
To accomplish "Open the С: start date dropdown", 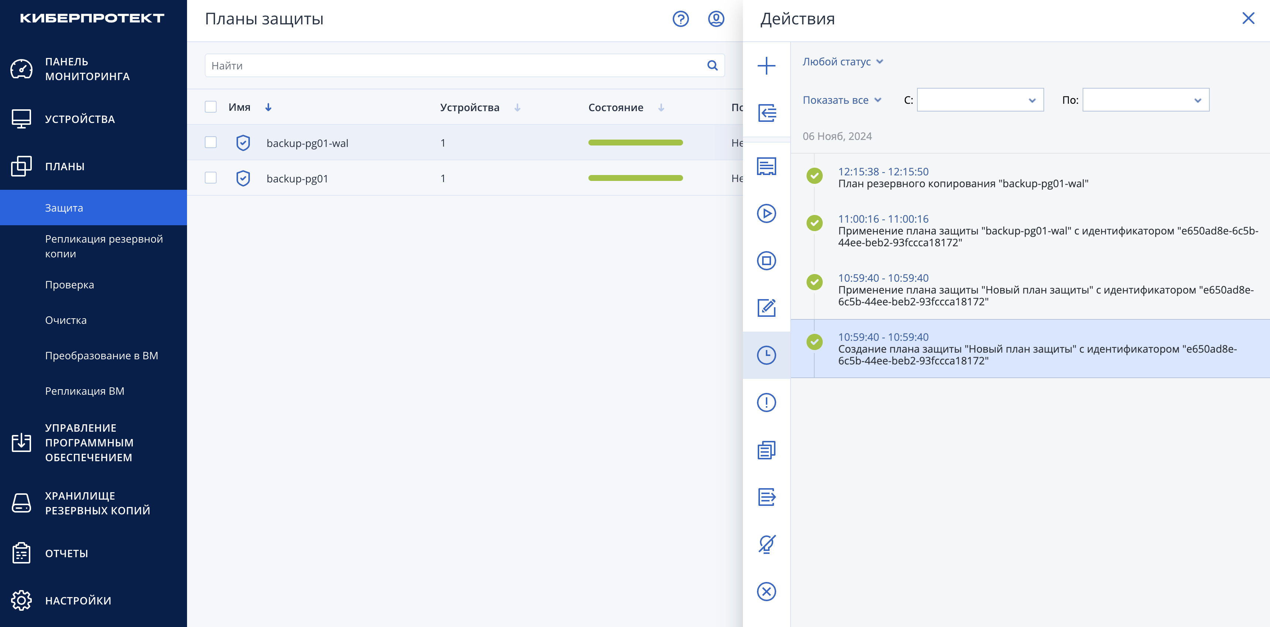I will tap(980, 100).
